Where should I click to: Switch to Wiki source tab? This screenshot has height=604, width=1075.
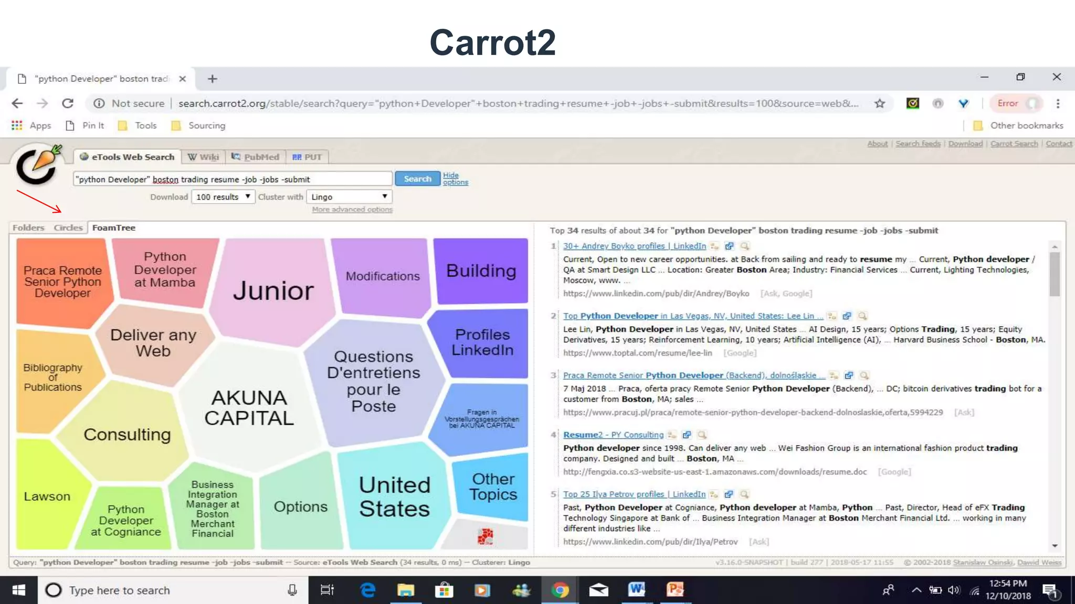(204, 157)
